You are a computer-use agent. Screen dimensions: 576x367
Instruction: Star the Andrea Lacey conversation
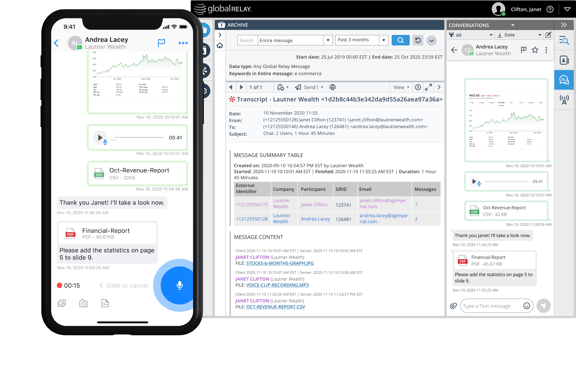click(x=535, y=49)
